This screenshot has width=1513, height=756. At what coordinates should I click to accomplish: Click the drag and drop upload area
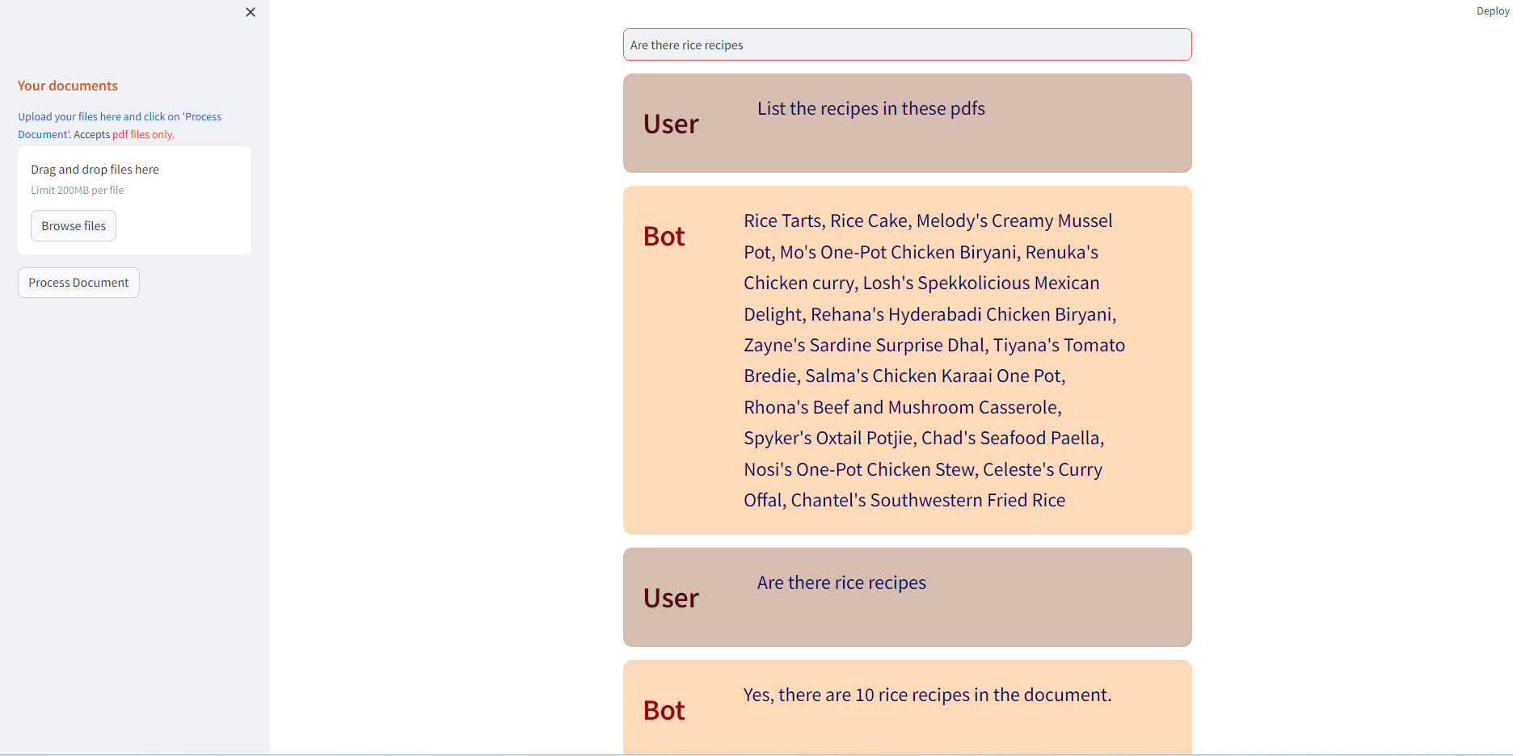[133, 199]
